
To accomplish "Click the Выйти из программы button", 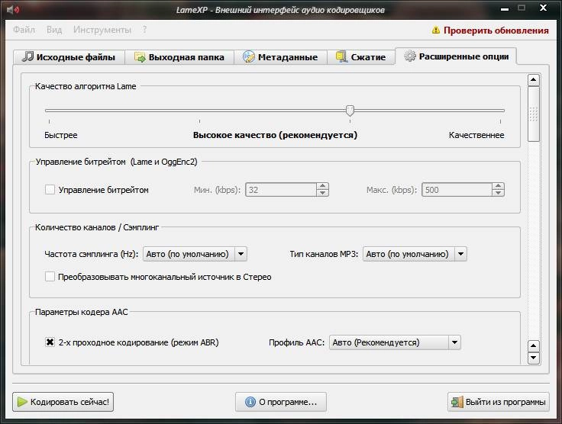I will [498, 402].
